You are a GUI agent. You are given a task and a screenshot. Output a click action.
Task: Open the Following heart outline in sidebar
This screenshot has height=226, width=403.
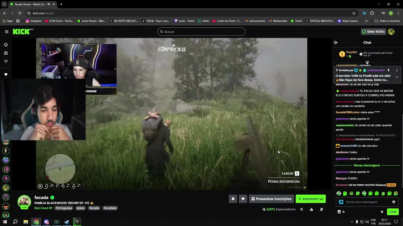coord(6,61)
